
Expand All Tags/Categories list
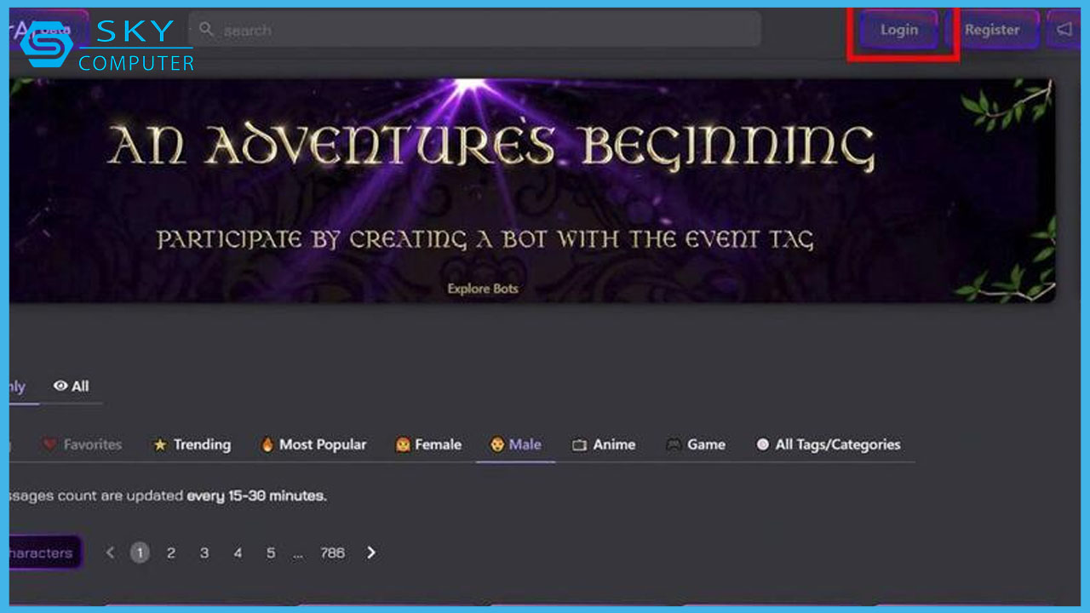click(828, 444)
